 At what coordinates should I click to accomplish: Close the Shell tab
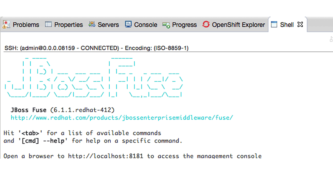pyautogui.click(x=300, y=24)
